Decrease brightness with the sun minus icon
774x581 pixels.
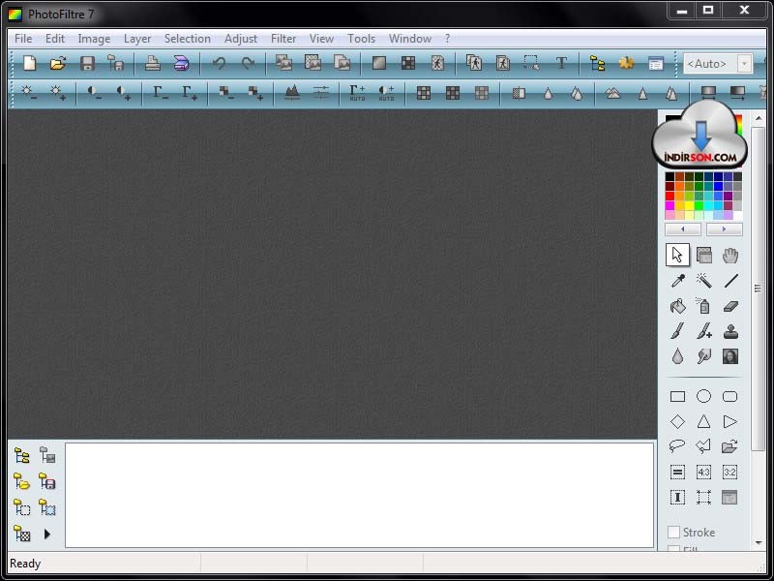29,92
